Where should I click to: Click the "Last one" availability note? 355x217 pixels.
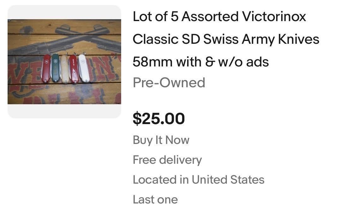(x=155, y=200)
